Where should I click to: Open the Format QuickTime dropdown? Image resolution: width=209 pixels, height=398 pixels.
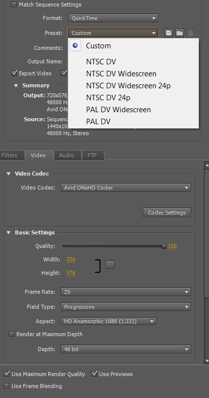pyautogui.click(x=113, y=18)
